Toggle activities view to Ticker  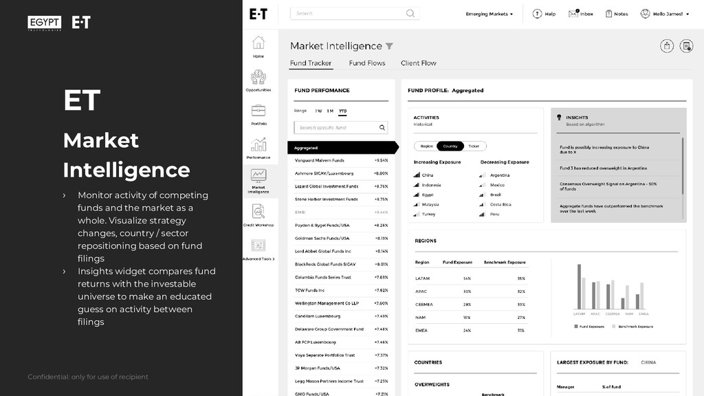(x=474, y=146)
